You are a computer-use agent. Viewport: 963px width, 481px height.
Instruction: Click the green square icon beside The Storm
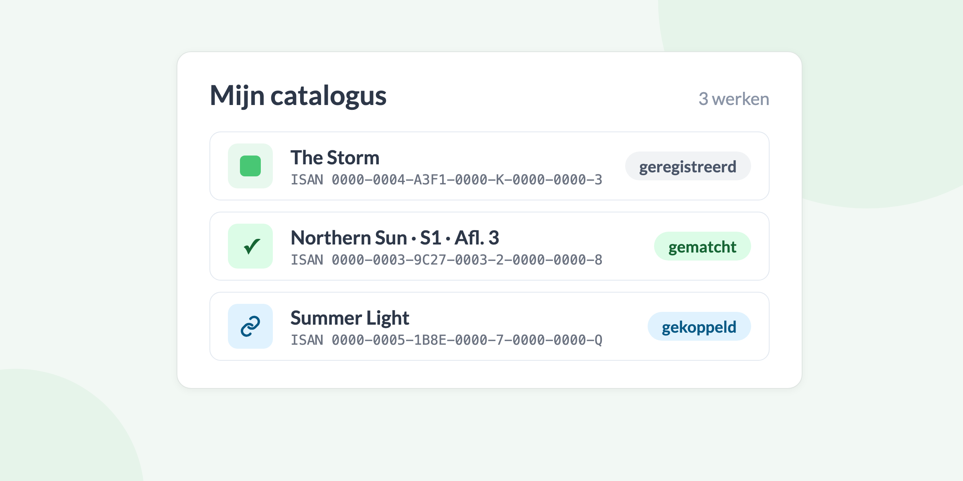(250, 166)
